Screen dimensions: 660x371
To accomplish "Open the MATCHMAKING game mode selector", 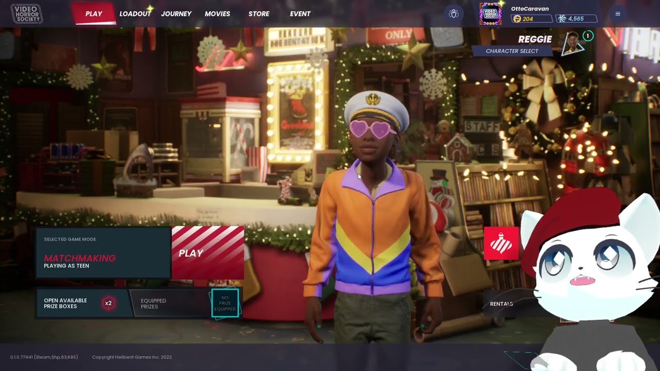I will [x=103, y=252].
